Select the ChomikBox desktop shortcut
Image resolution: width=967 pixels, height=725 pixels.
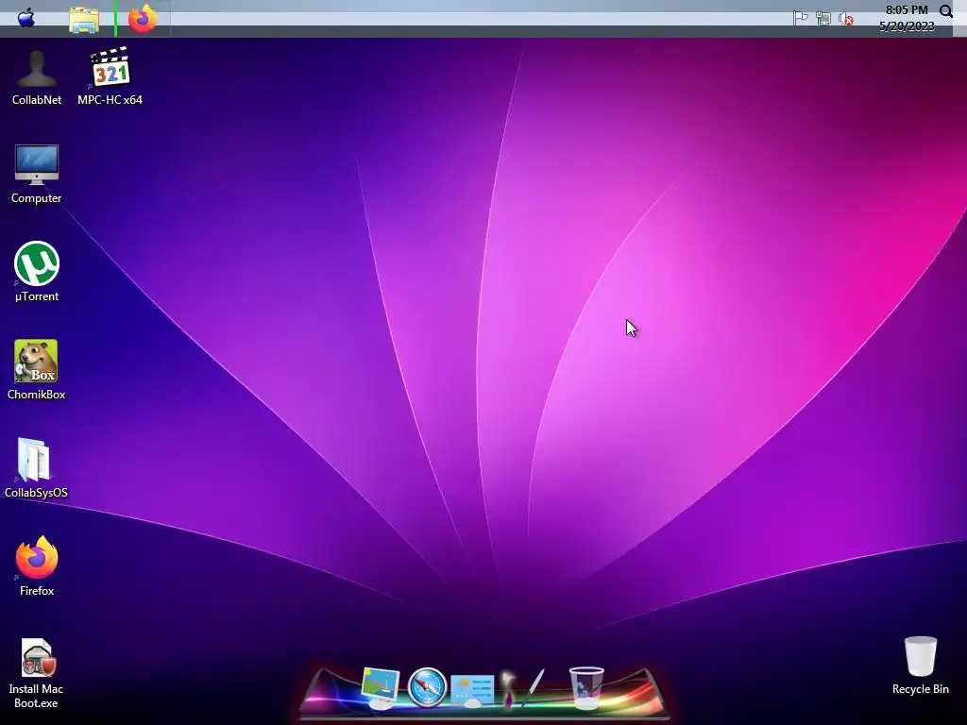pos(37,369)
